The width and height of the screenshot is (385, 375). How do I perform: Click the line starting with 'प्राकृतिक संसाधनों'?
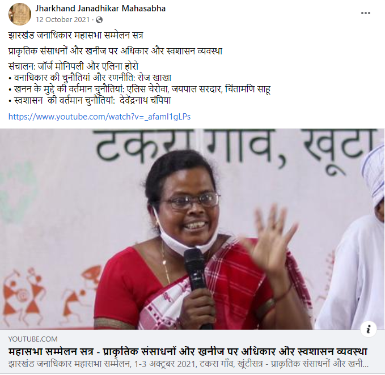click(115, 51)
